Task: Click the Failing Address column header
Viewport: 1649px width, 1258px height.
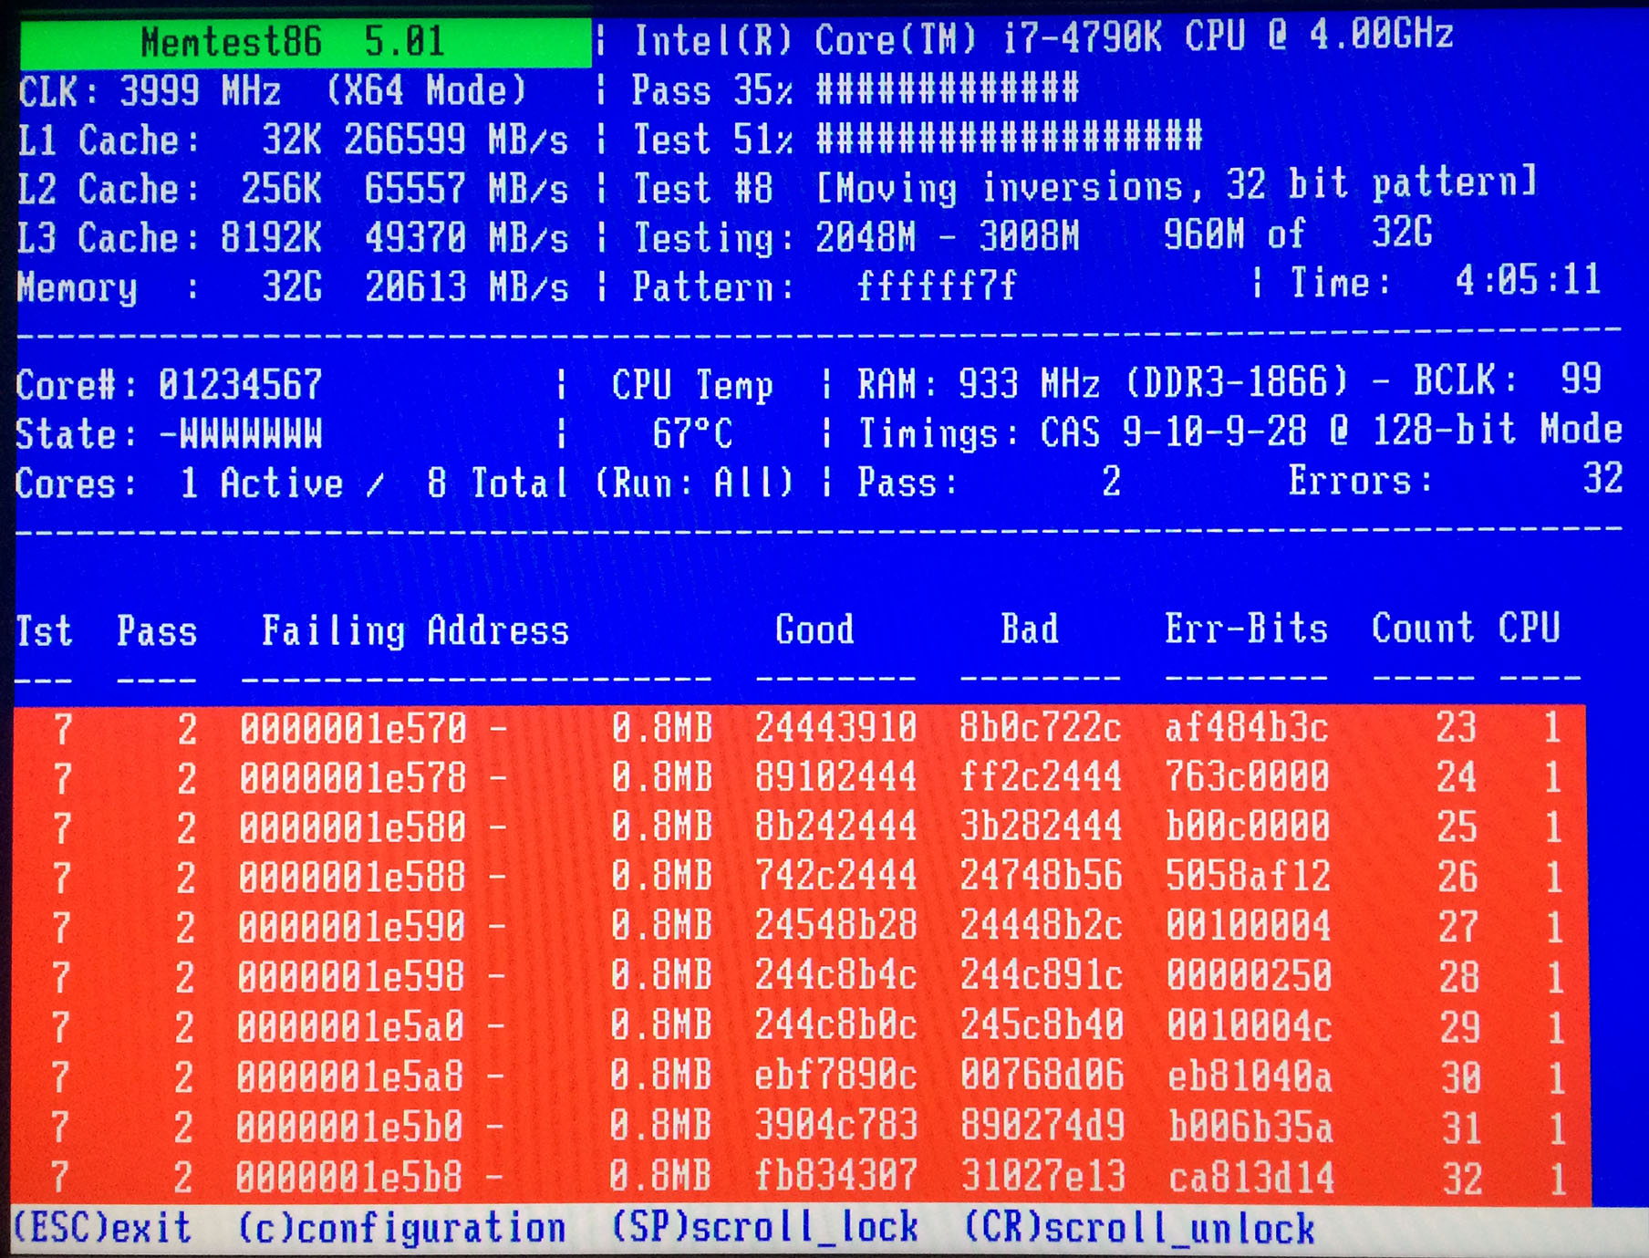Action: tap(416, 630)
